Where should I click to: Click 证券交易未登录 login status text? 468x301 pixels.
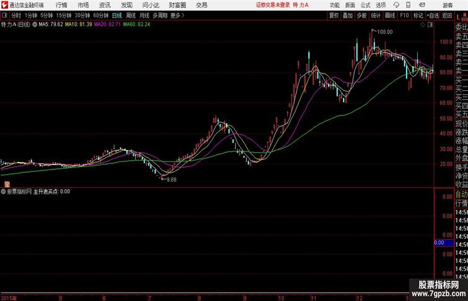pos(273,5)
